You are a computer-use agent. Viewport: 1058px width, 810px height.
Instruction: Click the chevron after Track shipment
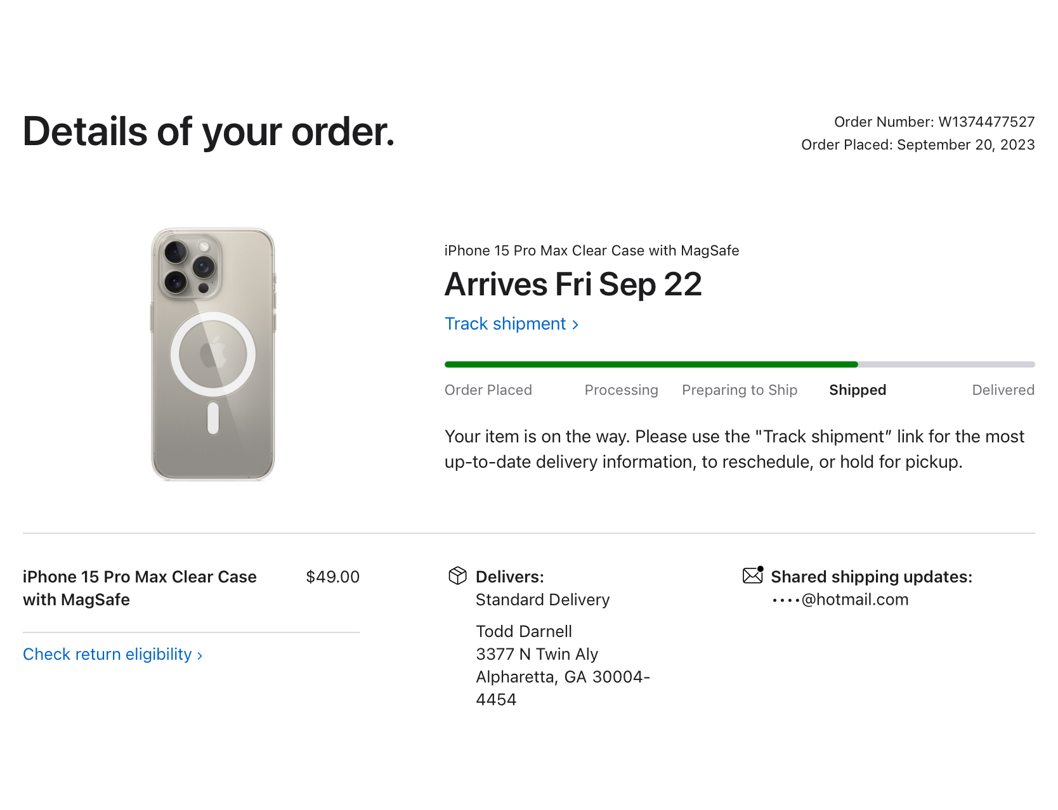click(575, 325)
